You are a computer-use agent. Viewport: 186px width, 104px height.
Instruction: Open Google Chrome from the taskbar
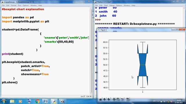point(37,101)
